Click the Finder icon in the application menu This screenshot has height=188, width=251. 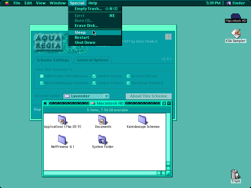click(x=228, y=3)
